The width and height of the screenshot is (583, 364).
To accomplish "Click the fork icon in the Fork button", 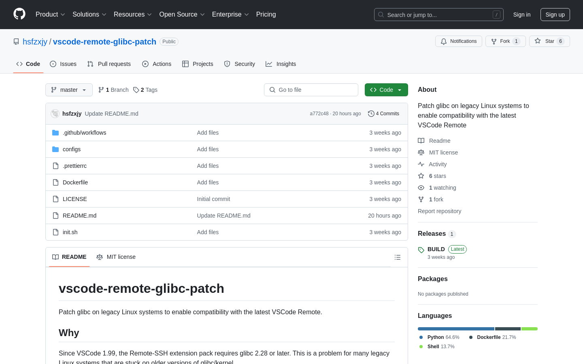I will (494, 41).
